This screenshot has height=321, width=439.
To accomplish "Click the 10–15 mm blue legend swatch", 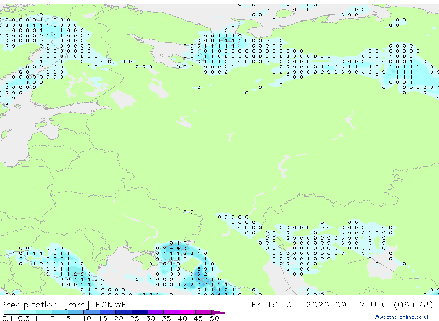I will 92,312.
